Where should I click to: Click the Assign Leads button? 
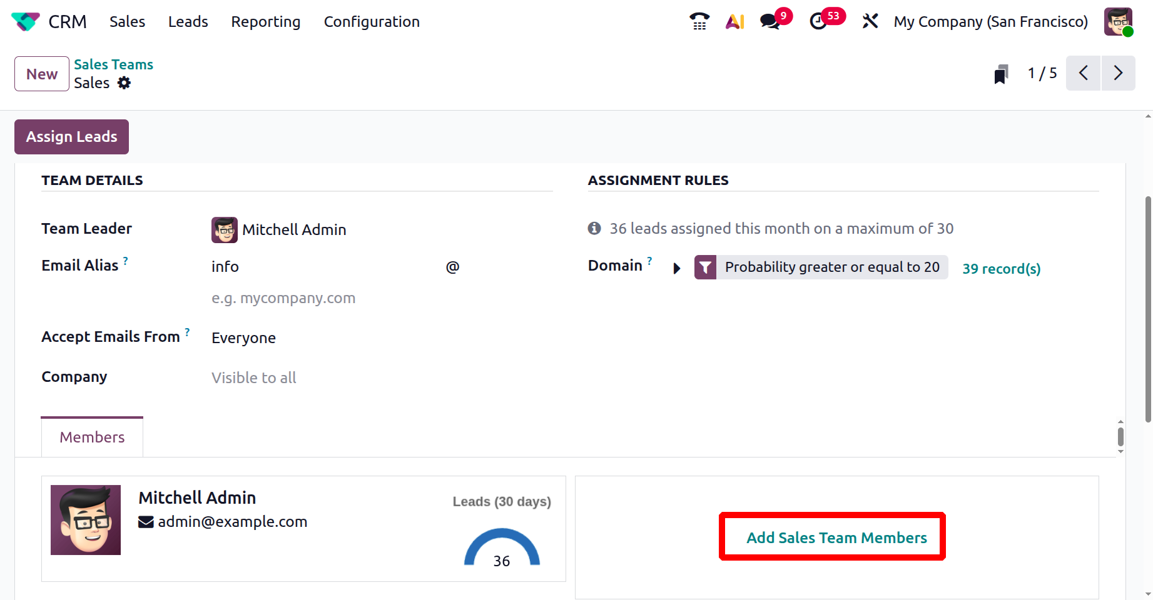coord(71,137)
